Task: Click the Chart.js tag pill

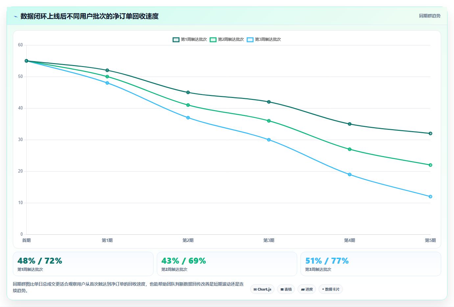Action: tap(262, 289)
